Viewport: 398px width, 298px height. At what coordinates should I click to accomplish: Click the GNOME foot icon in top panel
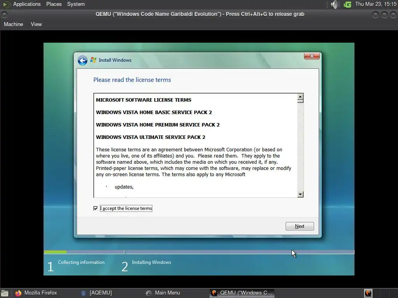(7, 4)
